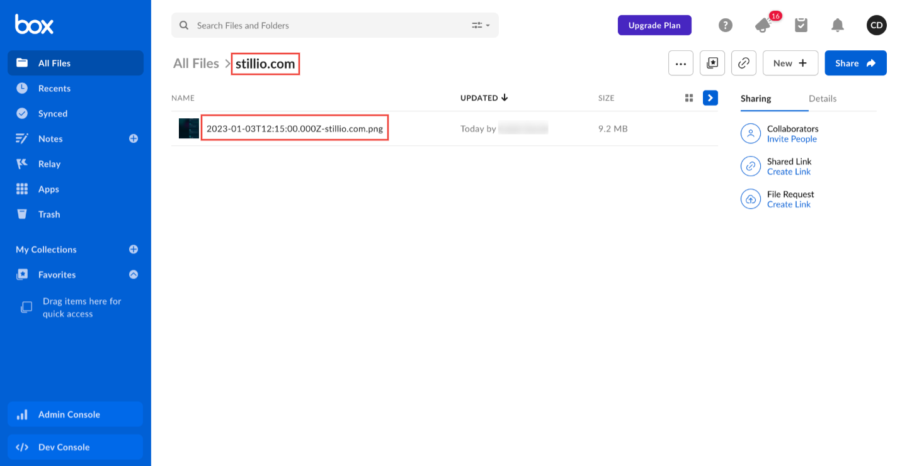Open search filter options dropdown

click(x=481, y=25)
